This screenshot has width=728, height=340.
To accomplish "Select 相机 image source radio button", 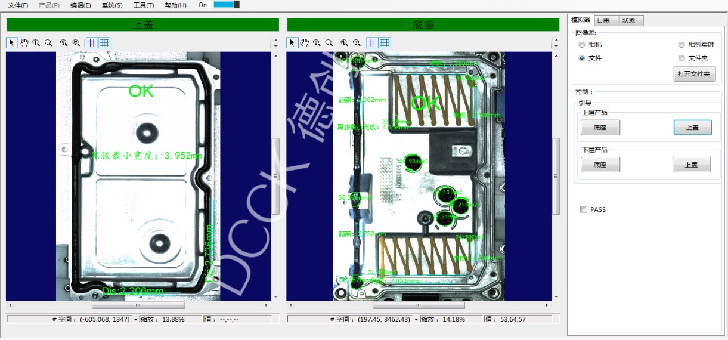I will 582,45.
